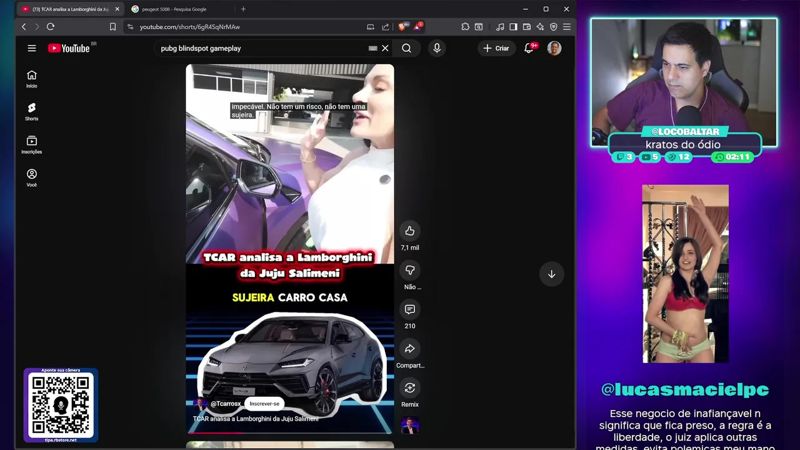
Task: Close the TCAR analisa YouTube tab
Action: point(117,9)
